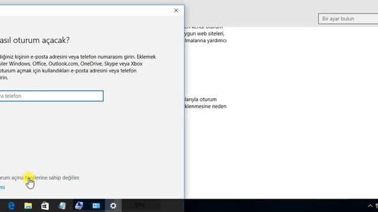Open the tilted notebook app on the taskbar
This screenshot has width=378, height=212.
(x=62, y=206)
